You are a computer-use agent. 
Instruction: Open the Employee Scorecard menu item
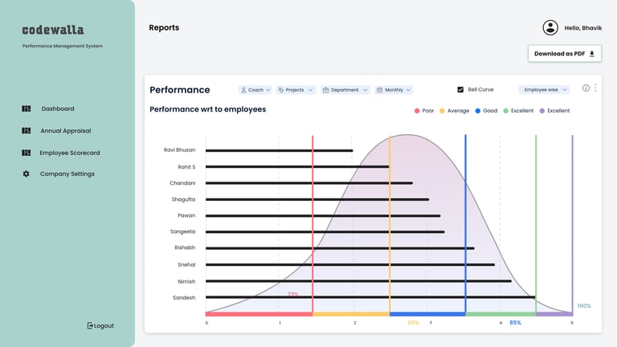(70, 153)
